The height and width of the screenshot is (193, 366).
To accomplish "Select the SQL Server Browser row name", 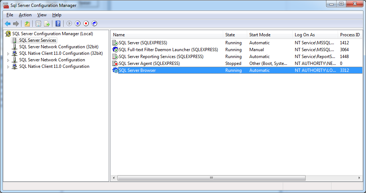I will [x=137, y=70].
